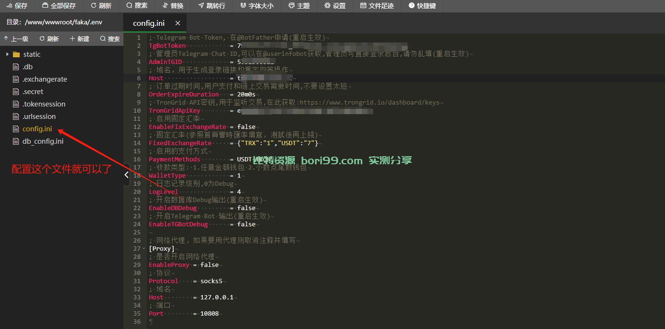The width and height of the screenshot is (665, 329).
Task: Click the OrderExpireDuration value 20m0s
Action: [x=246, y=95]
